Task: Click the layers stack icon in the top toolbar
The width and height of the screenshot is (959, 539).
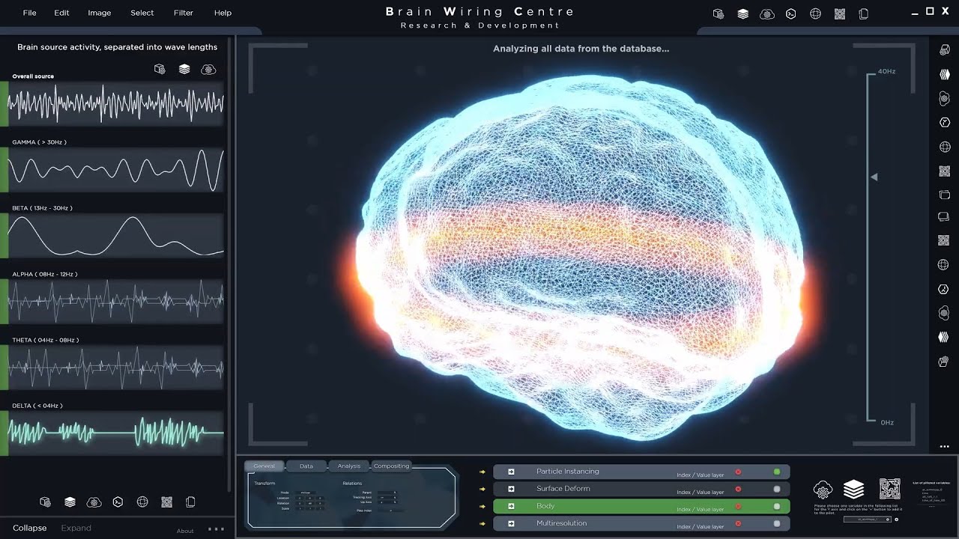Action: click(742, 13)
